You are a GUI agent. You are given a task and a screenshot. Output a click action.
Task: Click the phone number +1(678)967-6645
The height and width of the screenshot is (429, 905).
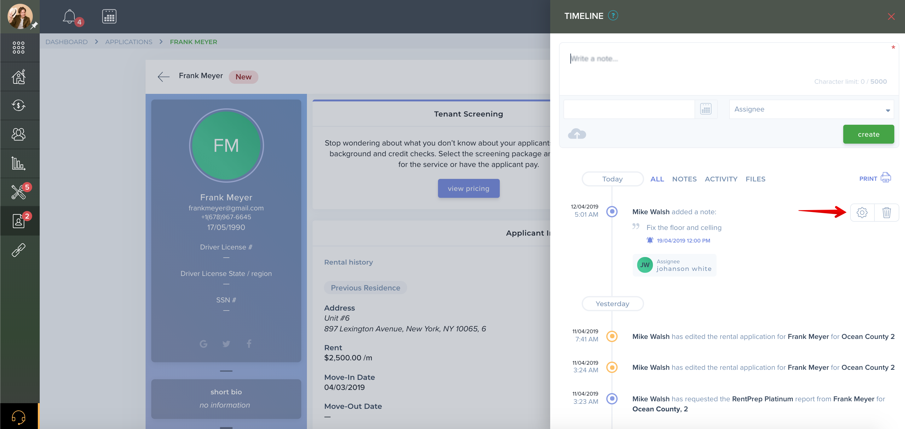226,217
